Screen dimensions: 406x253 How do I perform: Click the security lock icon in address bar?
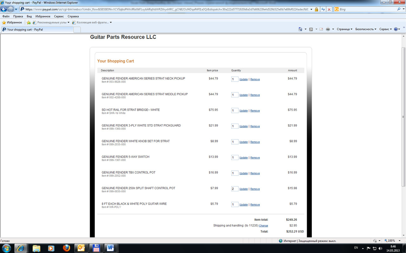pos(317,9)
